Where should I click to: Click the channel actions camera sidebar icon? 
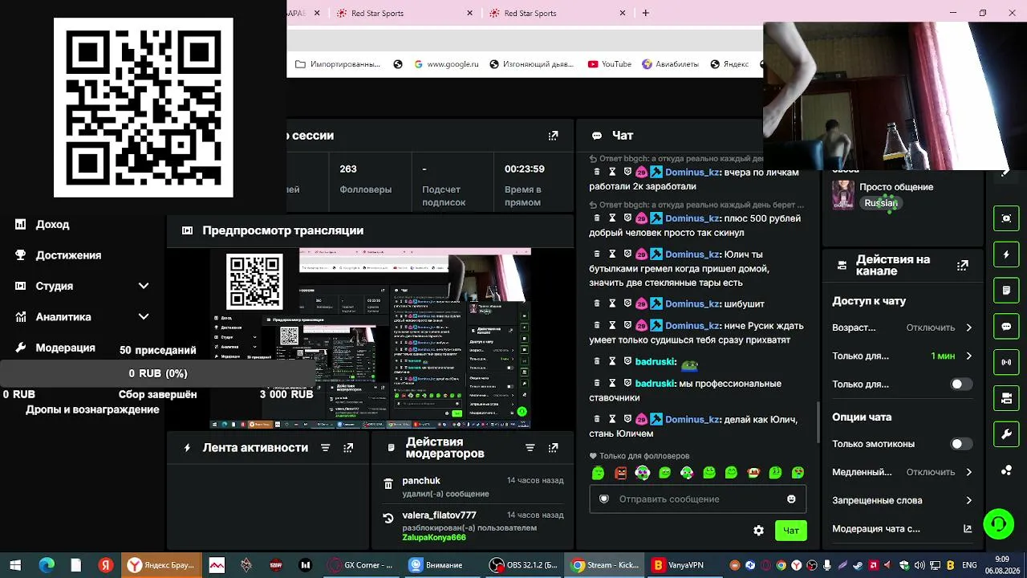click(1006, 398)
